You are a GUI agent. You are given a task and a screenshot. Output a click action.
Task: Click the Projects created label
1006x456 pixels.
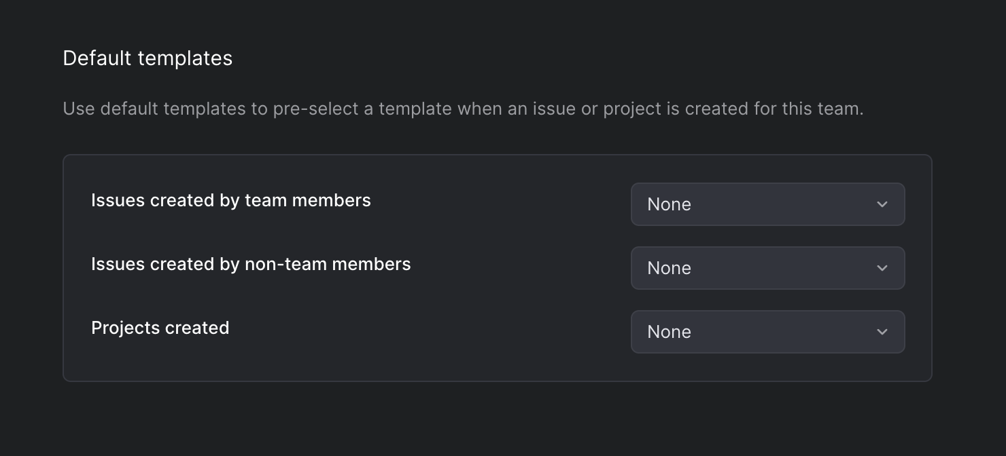tap(160, 328)
